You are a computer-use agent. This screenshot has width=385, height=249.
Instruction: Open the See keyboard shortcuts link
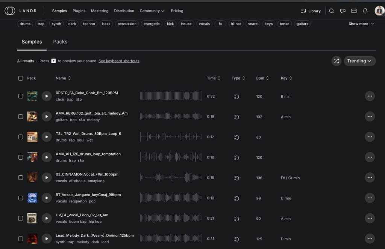[119, 61]
